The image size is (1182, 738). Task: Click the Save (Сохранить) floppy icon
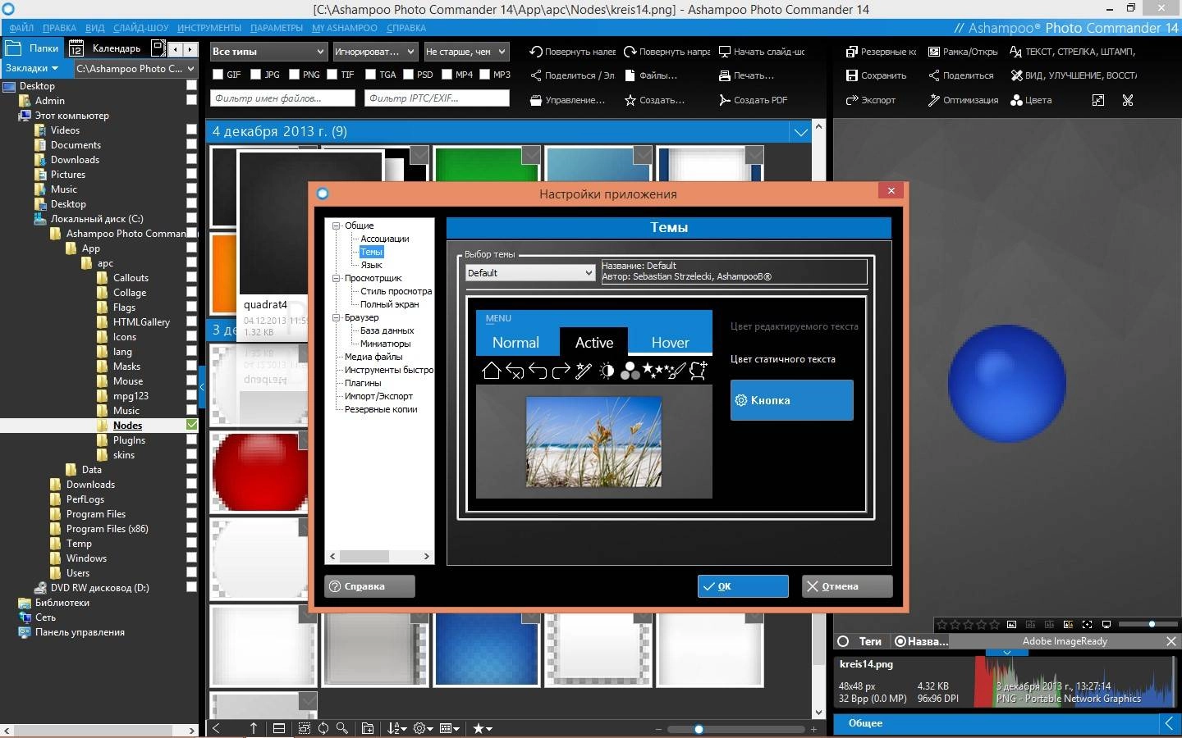[852, 75]
